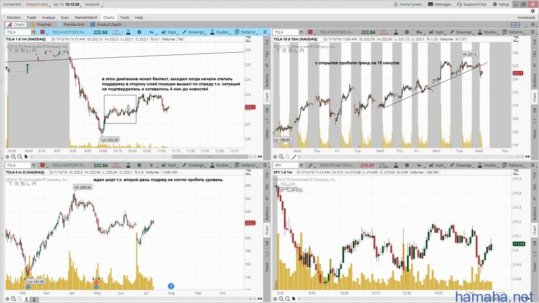Viewport: 539px width, 303px height.
Task: Open the Messages envelope icon
Action: click(439, 4)
